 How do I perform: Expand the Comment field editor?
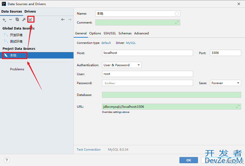click(177, 23)
